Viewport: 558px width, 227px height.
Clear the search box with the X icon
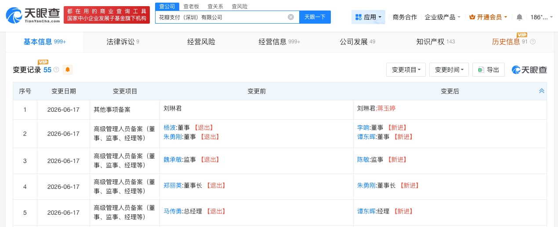coord(291,17)
